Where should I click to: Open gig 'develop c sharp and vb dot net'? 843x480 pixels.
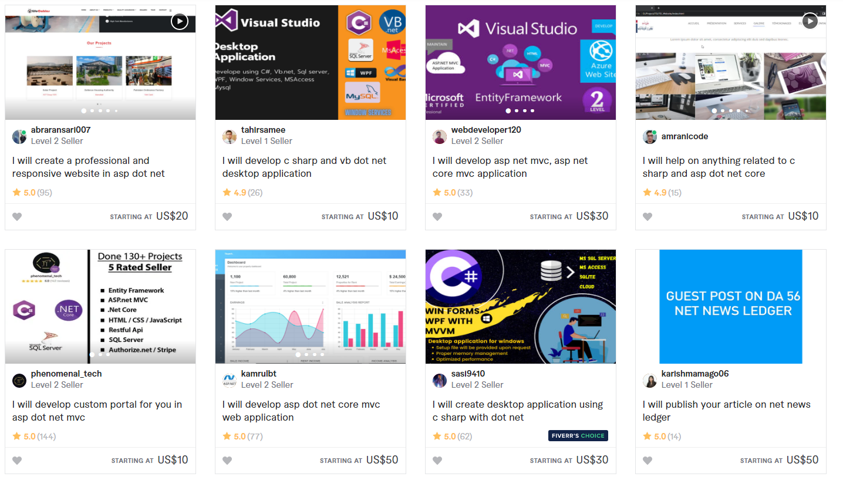[304, 167]
